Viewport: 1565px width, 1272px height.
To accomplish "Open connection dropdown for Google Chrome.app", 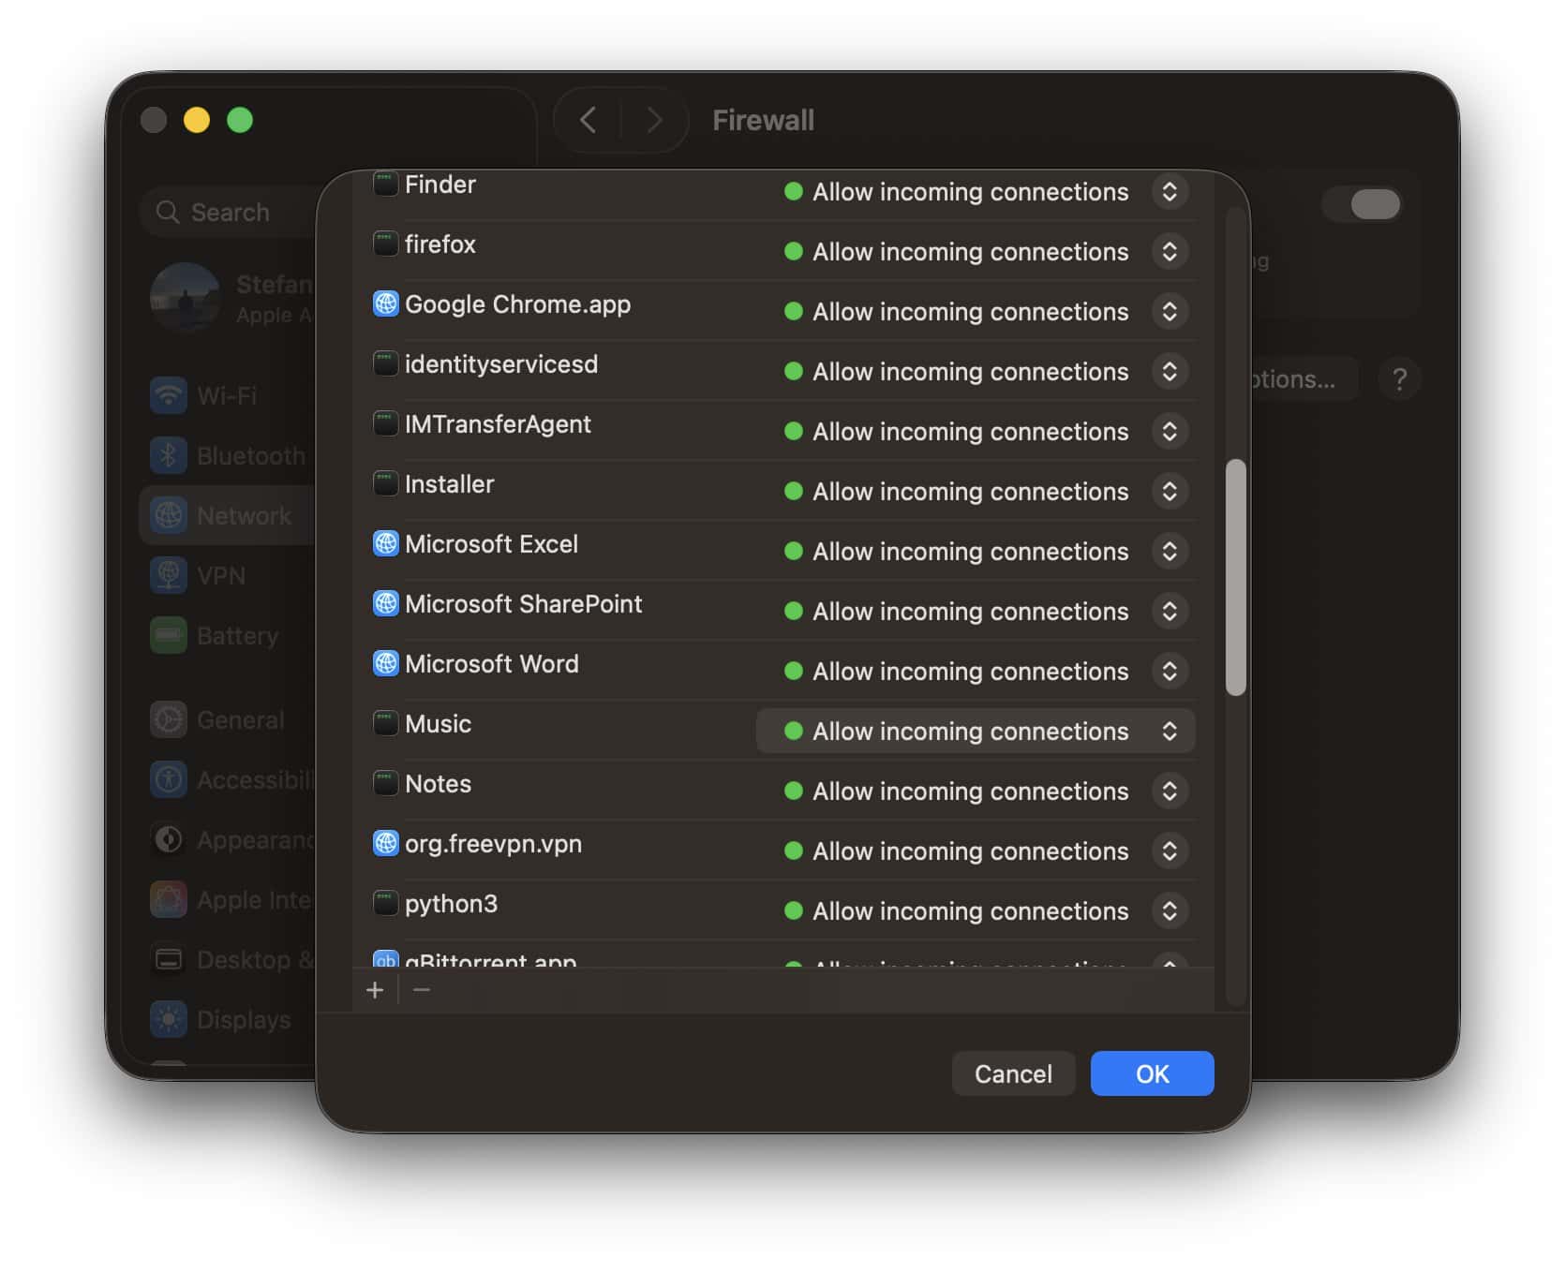I will point(1170,311).
